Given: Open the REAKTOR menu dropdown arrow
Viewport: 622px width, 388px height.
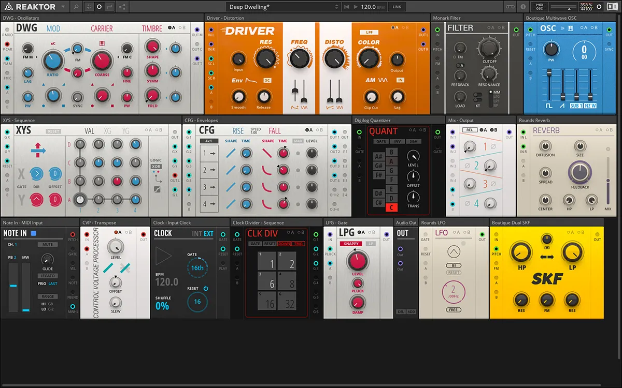Looking at the screenshot, I should tap(62, 7).
